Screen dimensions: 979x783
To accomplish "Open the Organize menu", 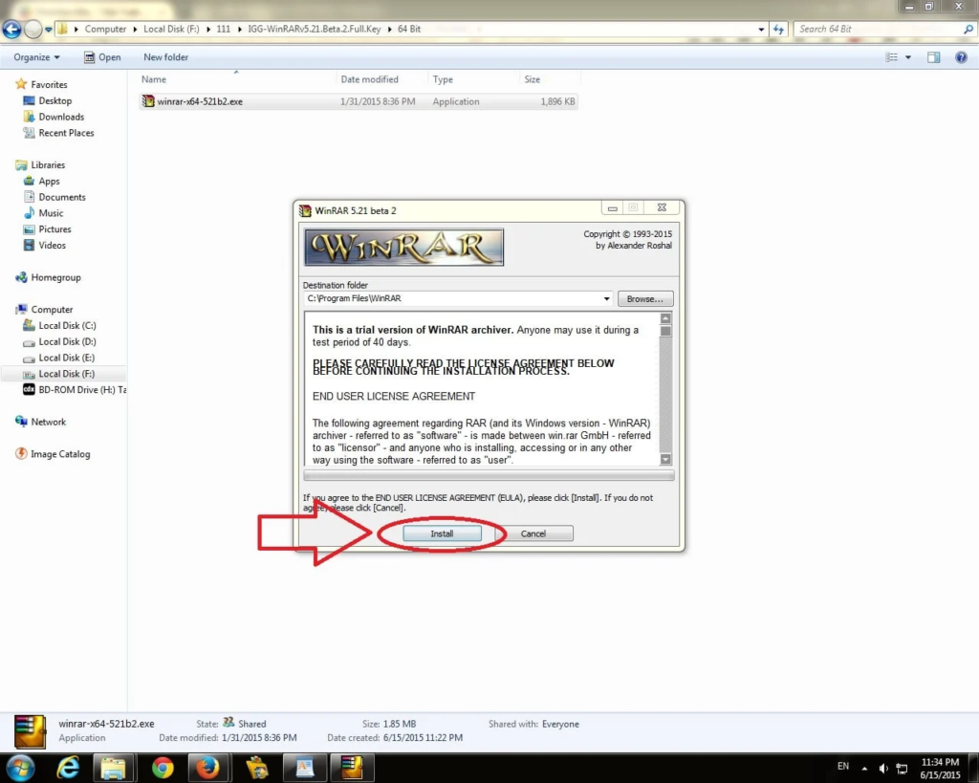I will click(36, 57).
